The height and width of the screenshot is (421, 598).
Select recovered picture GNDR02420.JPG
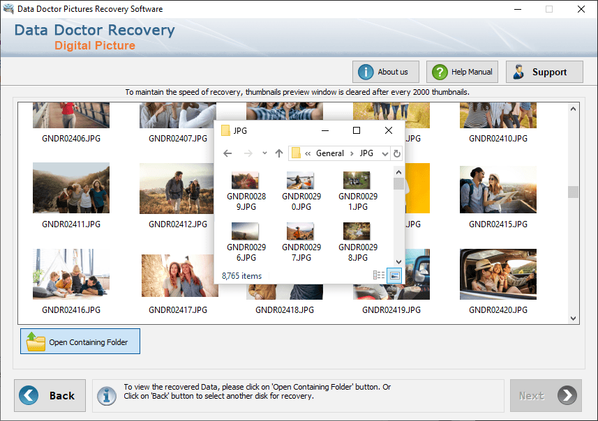click(x=498, y=274)
